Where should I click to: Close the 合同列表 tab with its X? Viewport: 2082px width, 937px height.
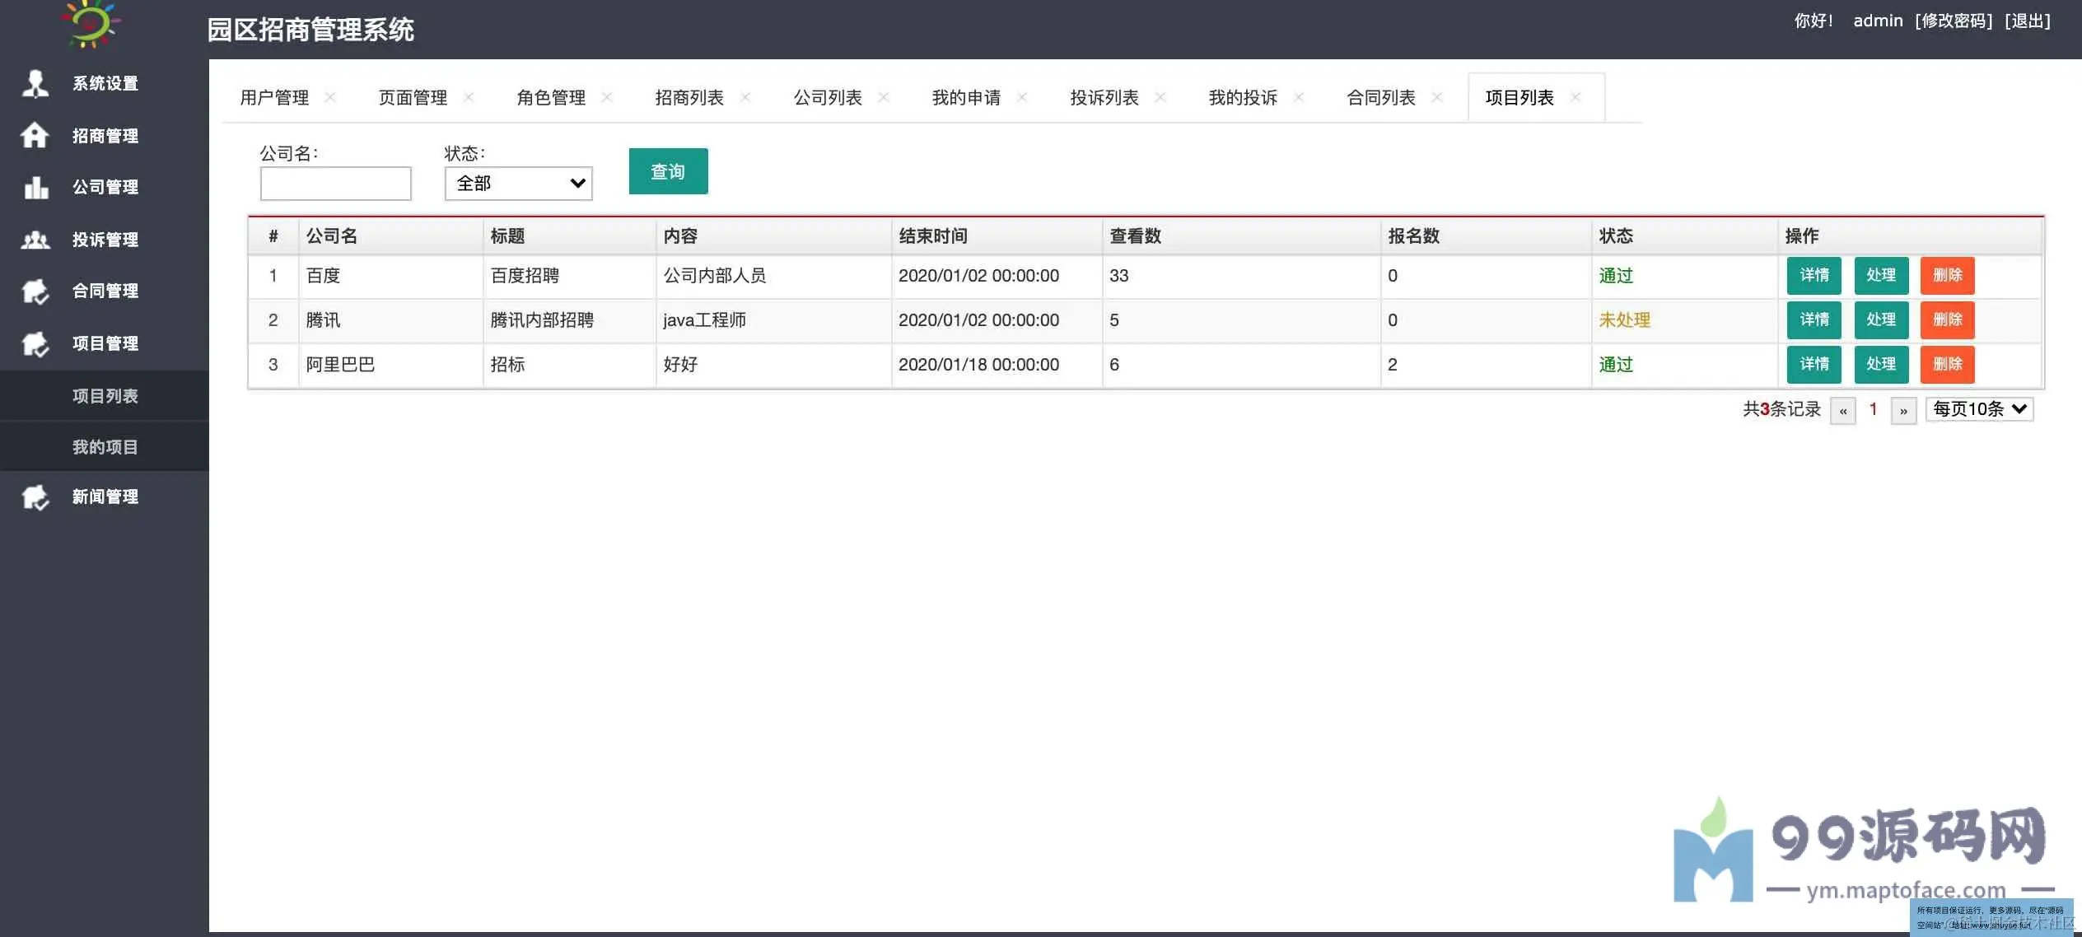1437,97
